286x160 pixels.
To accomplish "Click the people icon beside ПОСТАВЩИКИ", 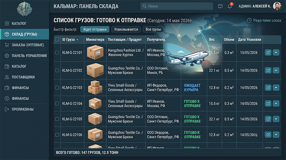I will pos(7,77).
